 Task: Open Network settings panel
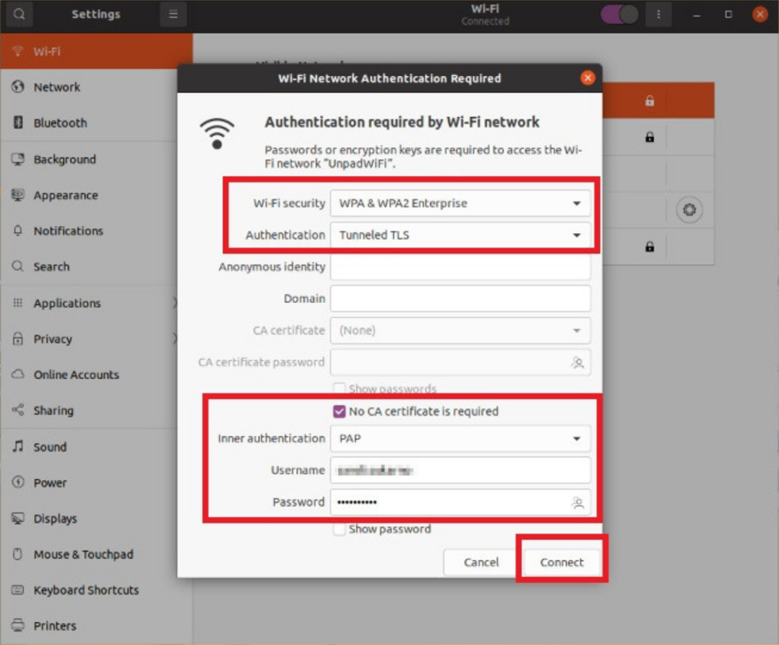tap(97, 87)
